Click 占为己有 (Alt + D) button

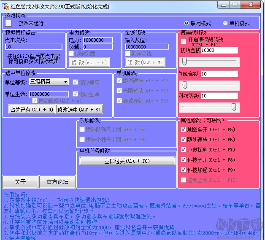[x=32, y=110]
